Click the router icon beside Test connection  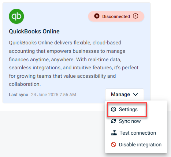[114, 133]
